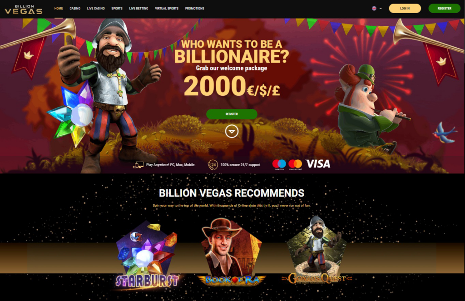The width and height of the screenshot is (465, 301).
Task: Open the Starburst game thumbnail
Action: click(148, 256)
